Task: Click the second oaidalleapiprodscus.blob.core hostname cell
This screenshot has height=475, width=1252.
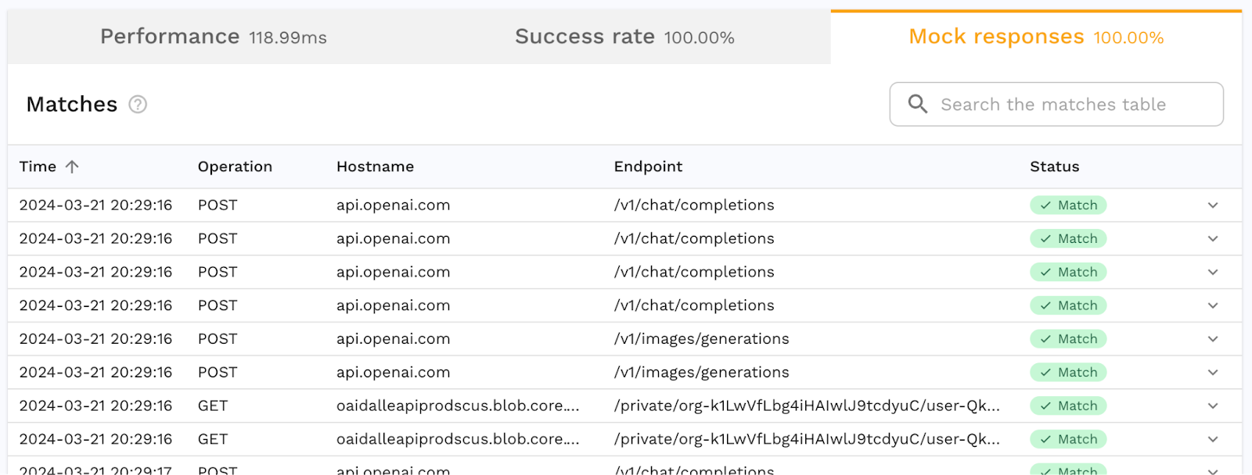Action: pyautogui.click(x=458, y=440)
